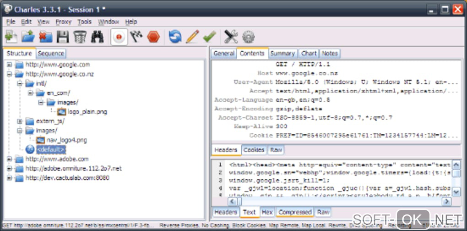Edit request using pencil icon

coord(192,37)
